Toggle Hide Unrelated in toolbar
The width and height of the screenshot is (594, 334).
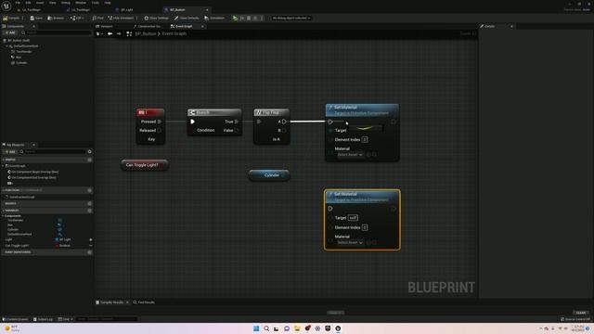tap(121, 18)
